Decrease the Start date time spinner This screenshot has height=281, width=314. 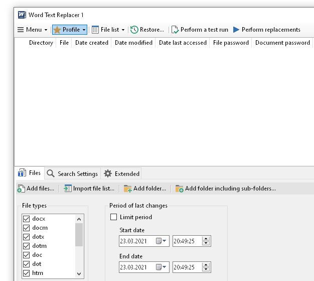click(x=206, y=243)
